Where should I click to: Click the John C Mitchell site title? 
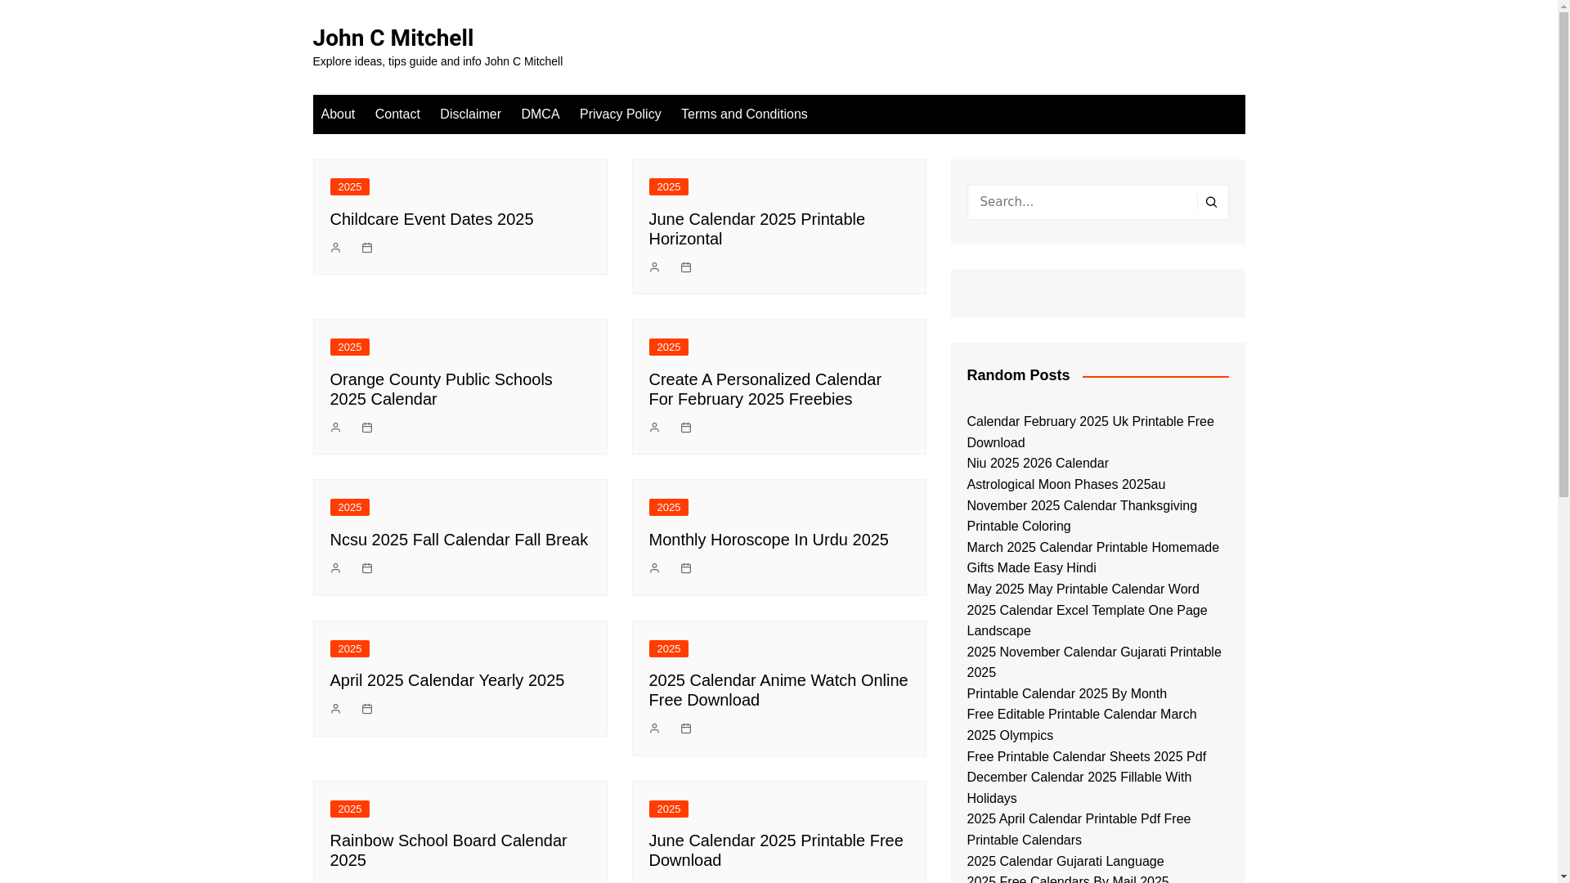392,38
